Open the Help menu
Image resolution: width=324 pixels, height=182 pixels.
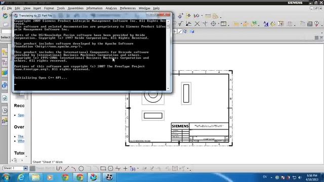[156, 8]
